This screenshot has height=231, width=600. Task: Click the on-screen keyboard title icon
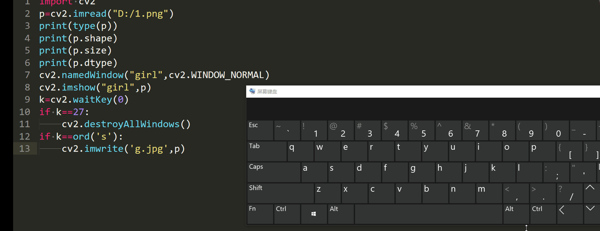tap(252, 91)
